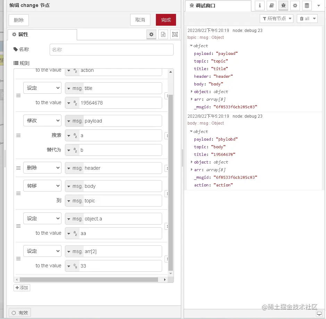Click action: "action" row in debug

click(213, 185)
